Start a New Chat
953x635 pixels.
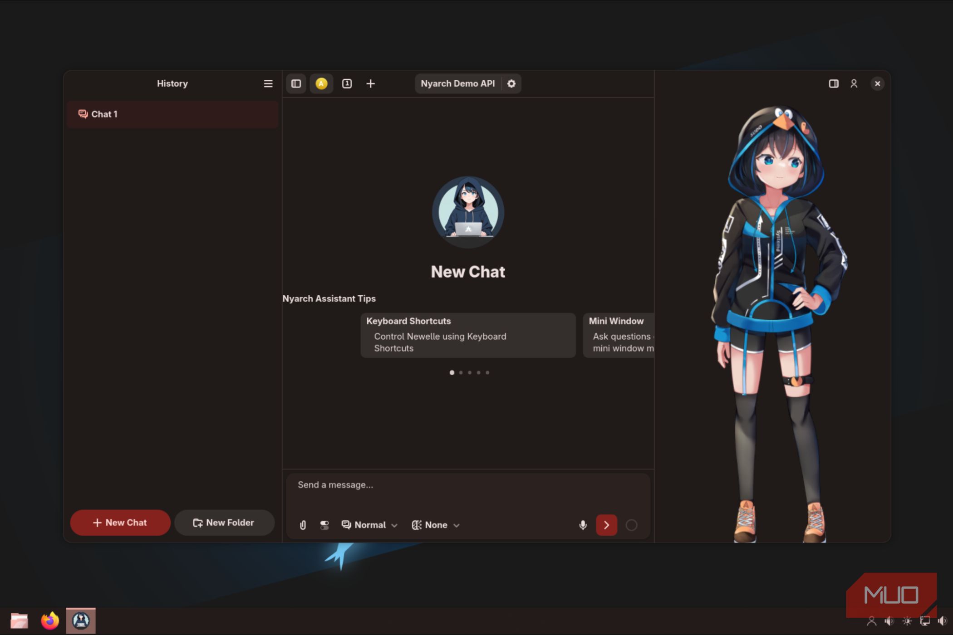pyautogui.click(x=120, y=523)
